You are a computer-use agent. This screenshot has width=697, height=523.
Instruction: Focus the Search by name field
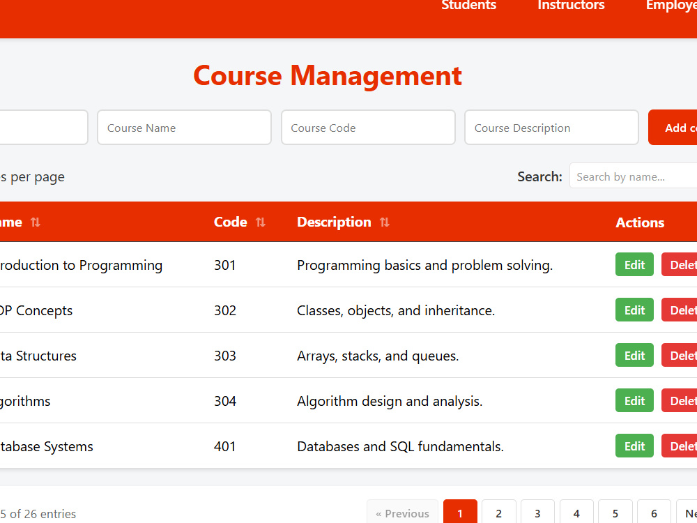[x=634, y=176]
